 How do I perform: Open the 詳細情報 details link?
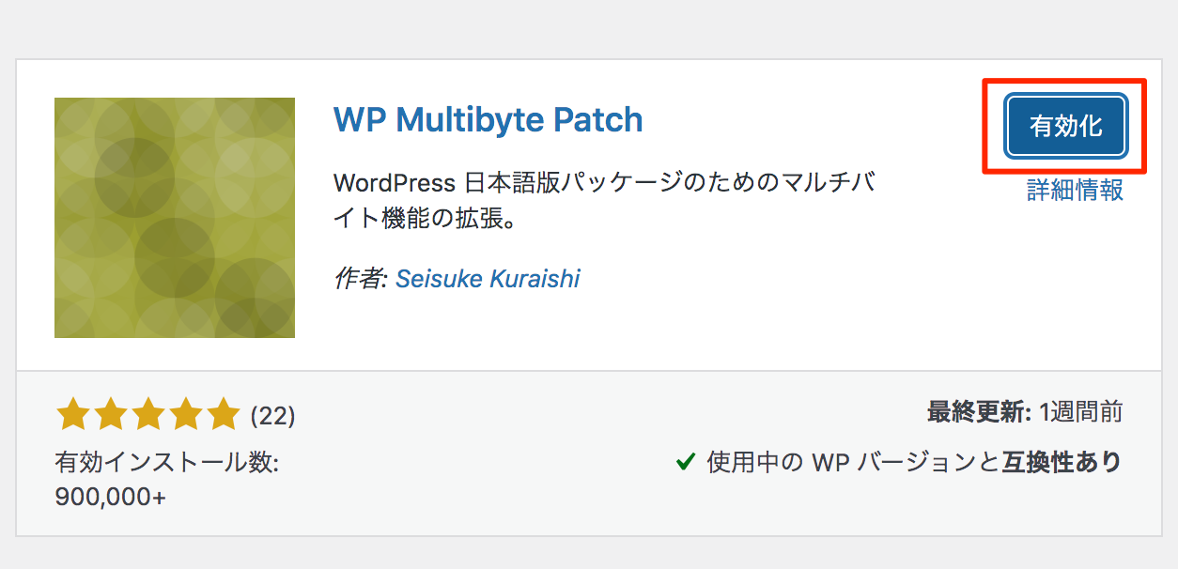(1075, 191)
